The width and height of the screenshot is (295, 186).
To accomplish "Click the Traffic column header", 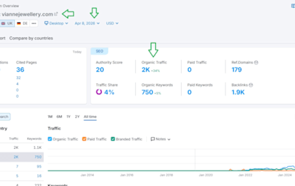I will 14,139.
